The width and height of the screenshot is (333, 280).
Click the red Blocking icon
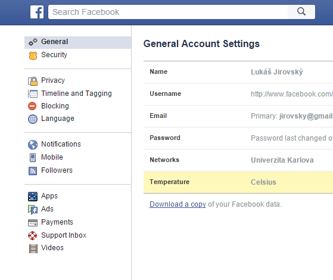tap(32, 106)
